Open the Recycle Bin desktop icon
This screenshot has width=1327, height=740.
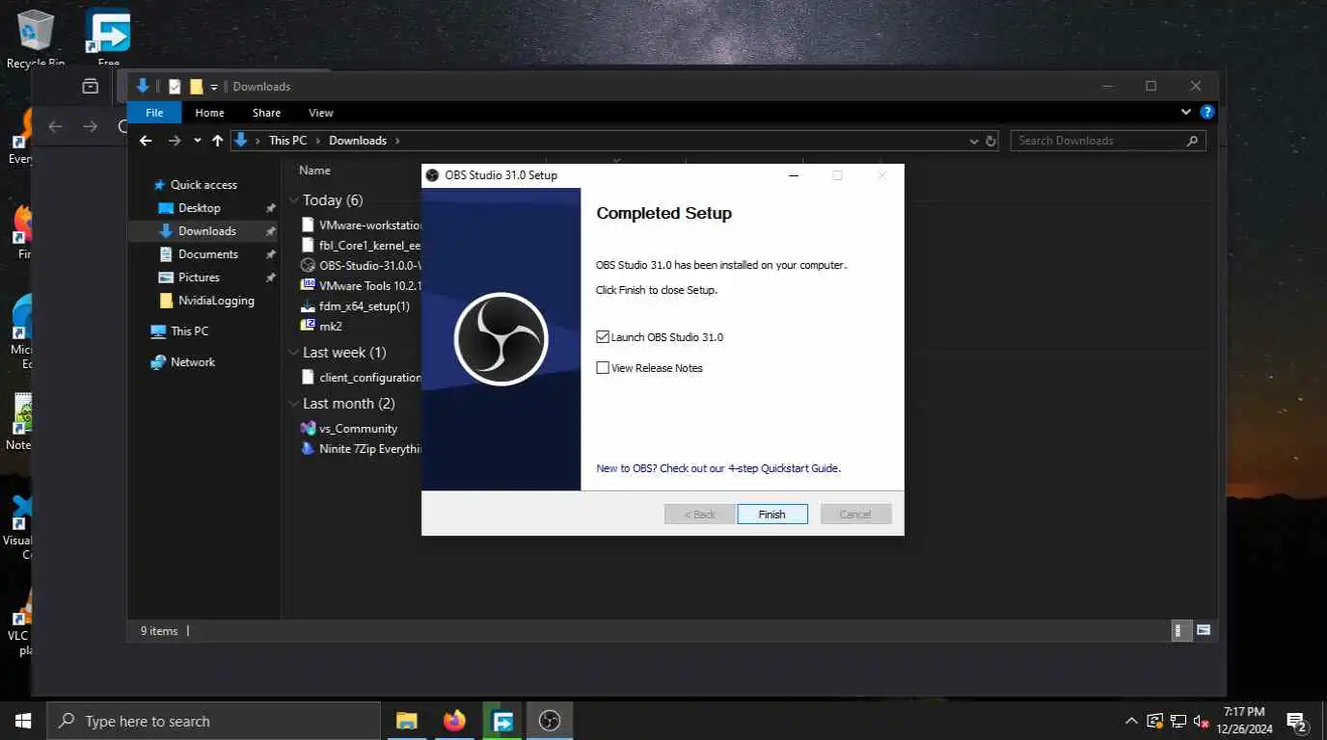tap(36, 39)
